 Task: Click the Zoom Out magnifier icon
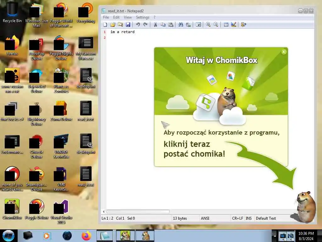click(x=216, y=25)
